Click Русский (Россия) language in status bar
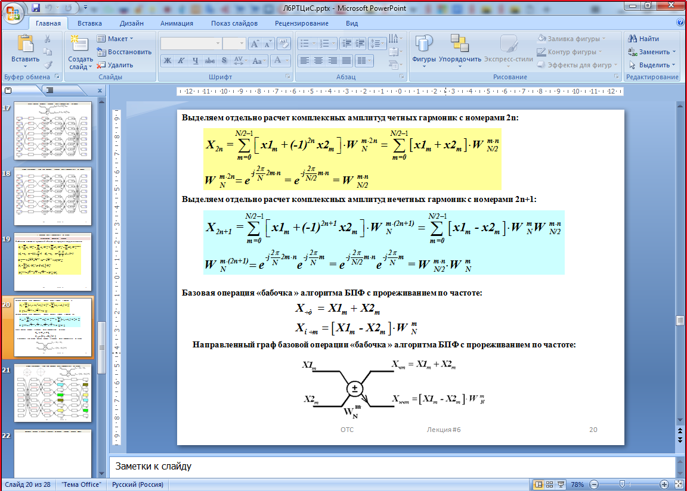The height and width of the screenshot is (491, 687). 138,484
